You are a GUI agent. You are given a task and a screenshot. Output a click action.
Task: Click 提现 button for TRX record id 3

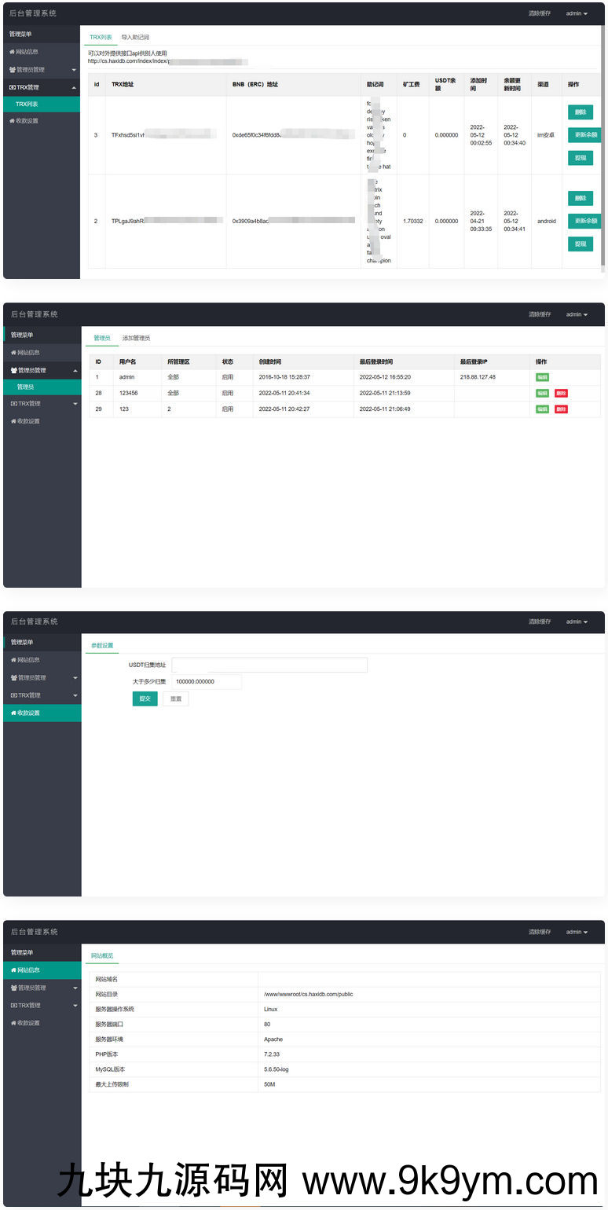point(581,158)
